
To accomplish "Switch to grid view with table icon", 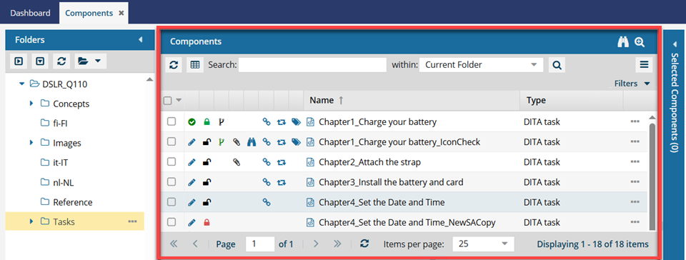I will point(195,65).
